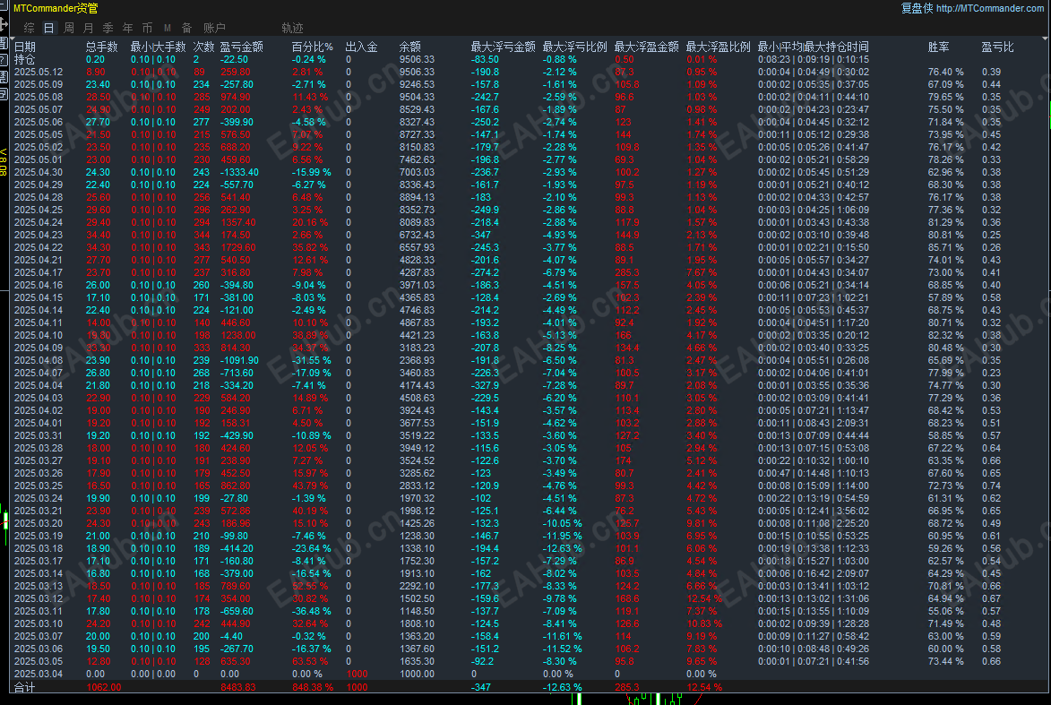Open the 季 quarterly tab

pos(108,28)
